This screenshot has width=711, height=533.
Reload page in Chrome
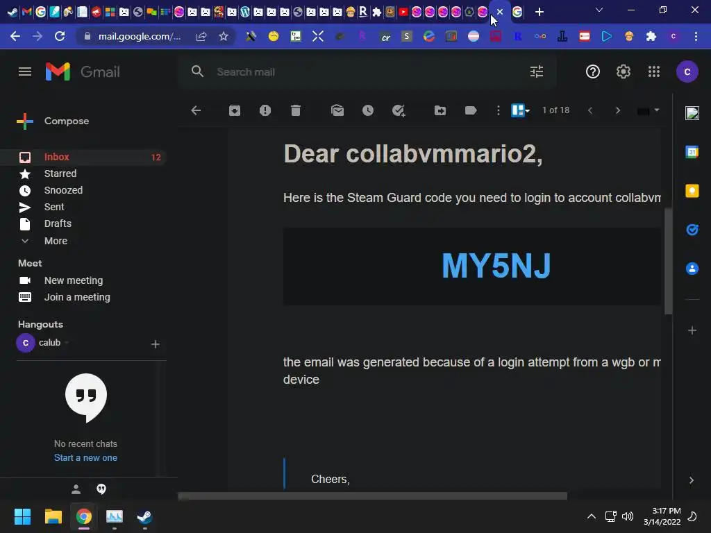tap(60, 36)
